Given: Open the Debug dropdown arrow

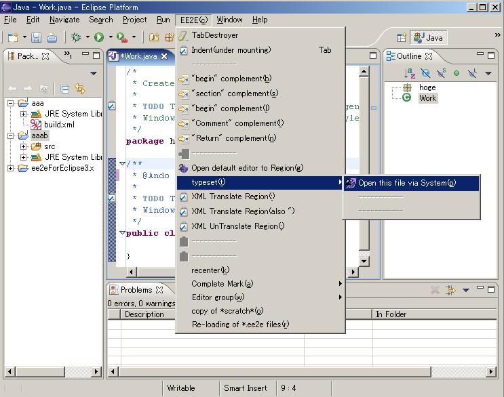Looking at the screenshot, I should [88, 37].
